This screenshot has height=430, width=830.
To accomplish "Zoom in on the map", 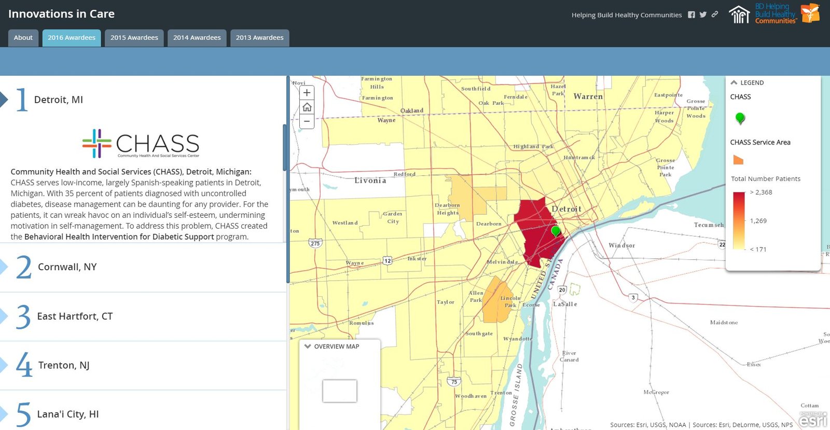I will 307,93.
